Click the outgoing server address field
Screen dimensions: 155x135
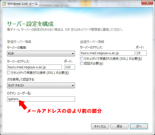[107, 53]
